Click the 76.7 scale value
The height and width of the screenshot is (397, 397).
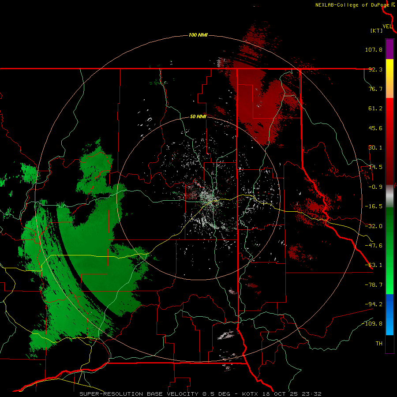coord(375,89)
